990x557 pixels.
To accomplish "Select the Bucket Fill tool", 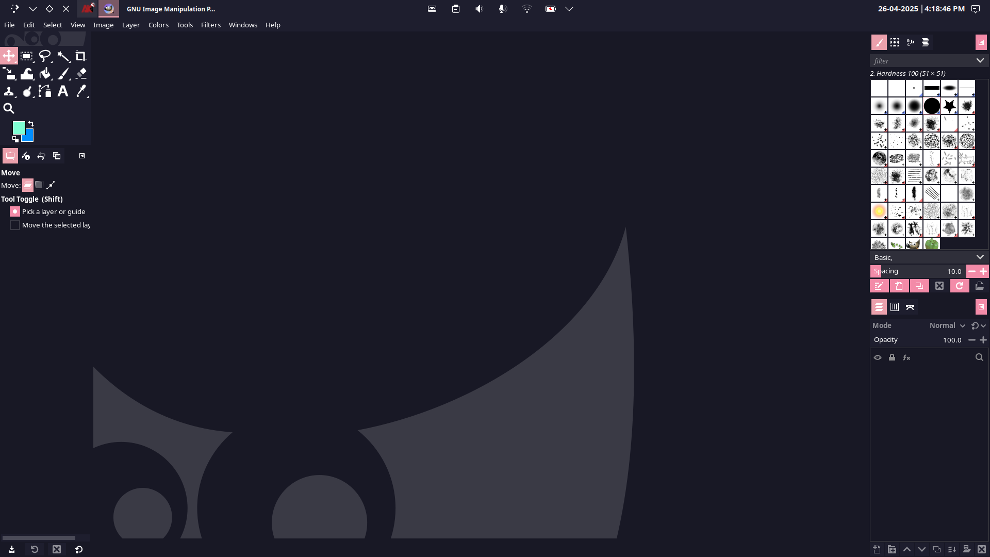I will (x=45, y=74).
